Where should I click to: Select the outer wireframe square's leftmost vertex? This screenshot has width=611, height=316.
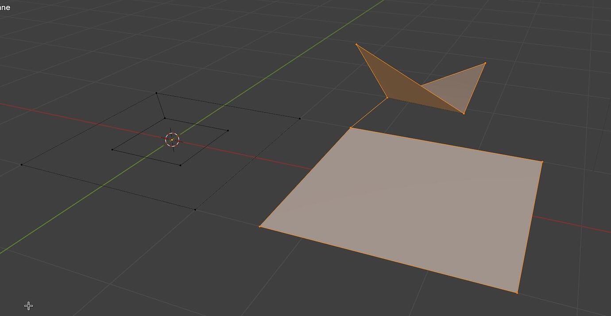tap(22, 165)
